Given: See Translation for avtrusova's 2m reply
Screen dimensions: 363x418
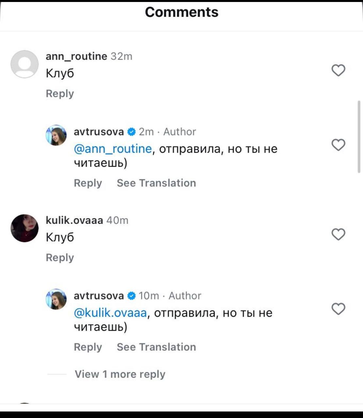Looking at the screenshot, I should (156, 183).
